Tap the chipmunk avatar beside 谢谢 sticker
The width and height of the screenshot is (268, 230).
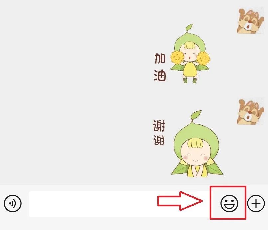[250, 111]
